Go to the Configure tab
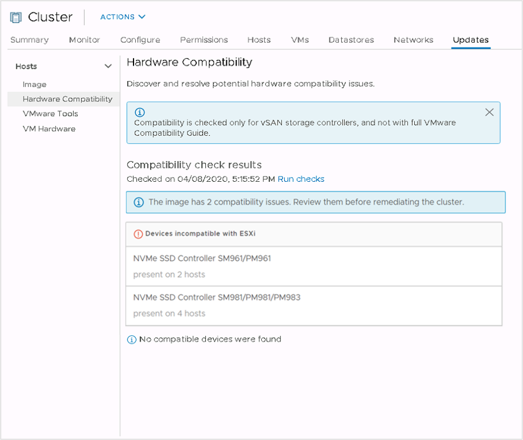 (140, 39)
